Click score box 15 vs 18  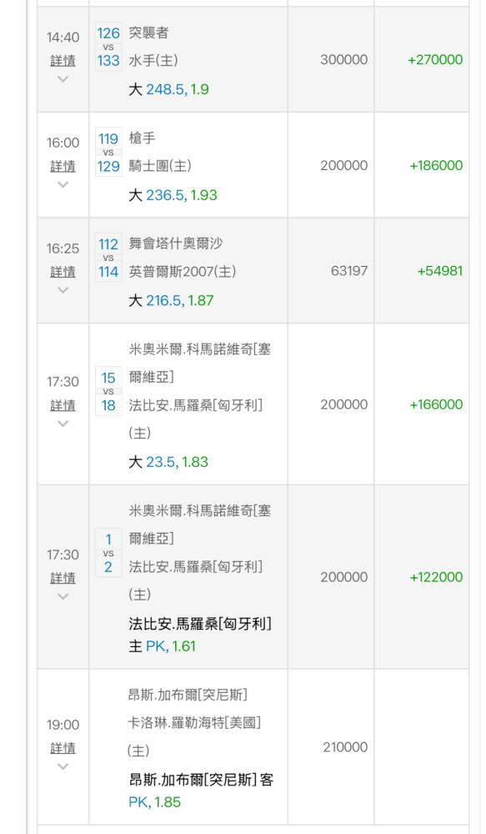108,391
